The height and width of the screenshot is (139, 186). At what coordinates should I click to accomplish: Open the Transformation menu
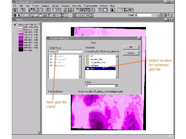pos(90,6)
